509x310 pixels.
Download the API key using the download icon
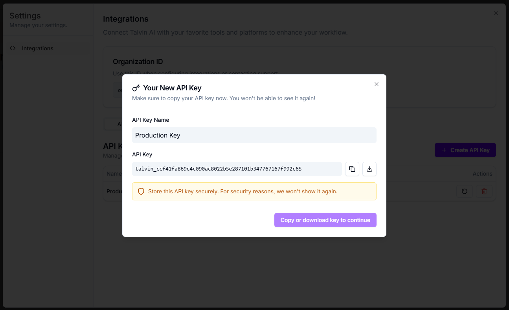tap(369, 169)
